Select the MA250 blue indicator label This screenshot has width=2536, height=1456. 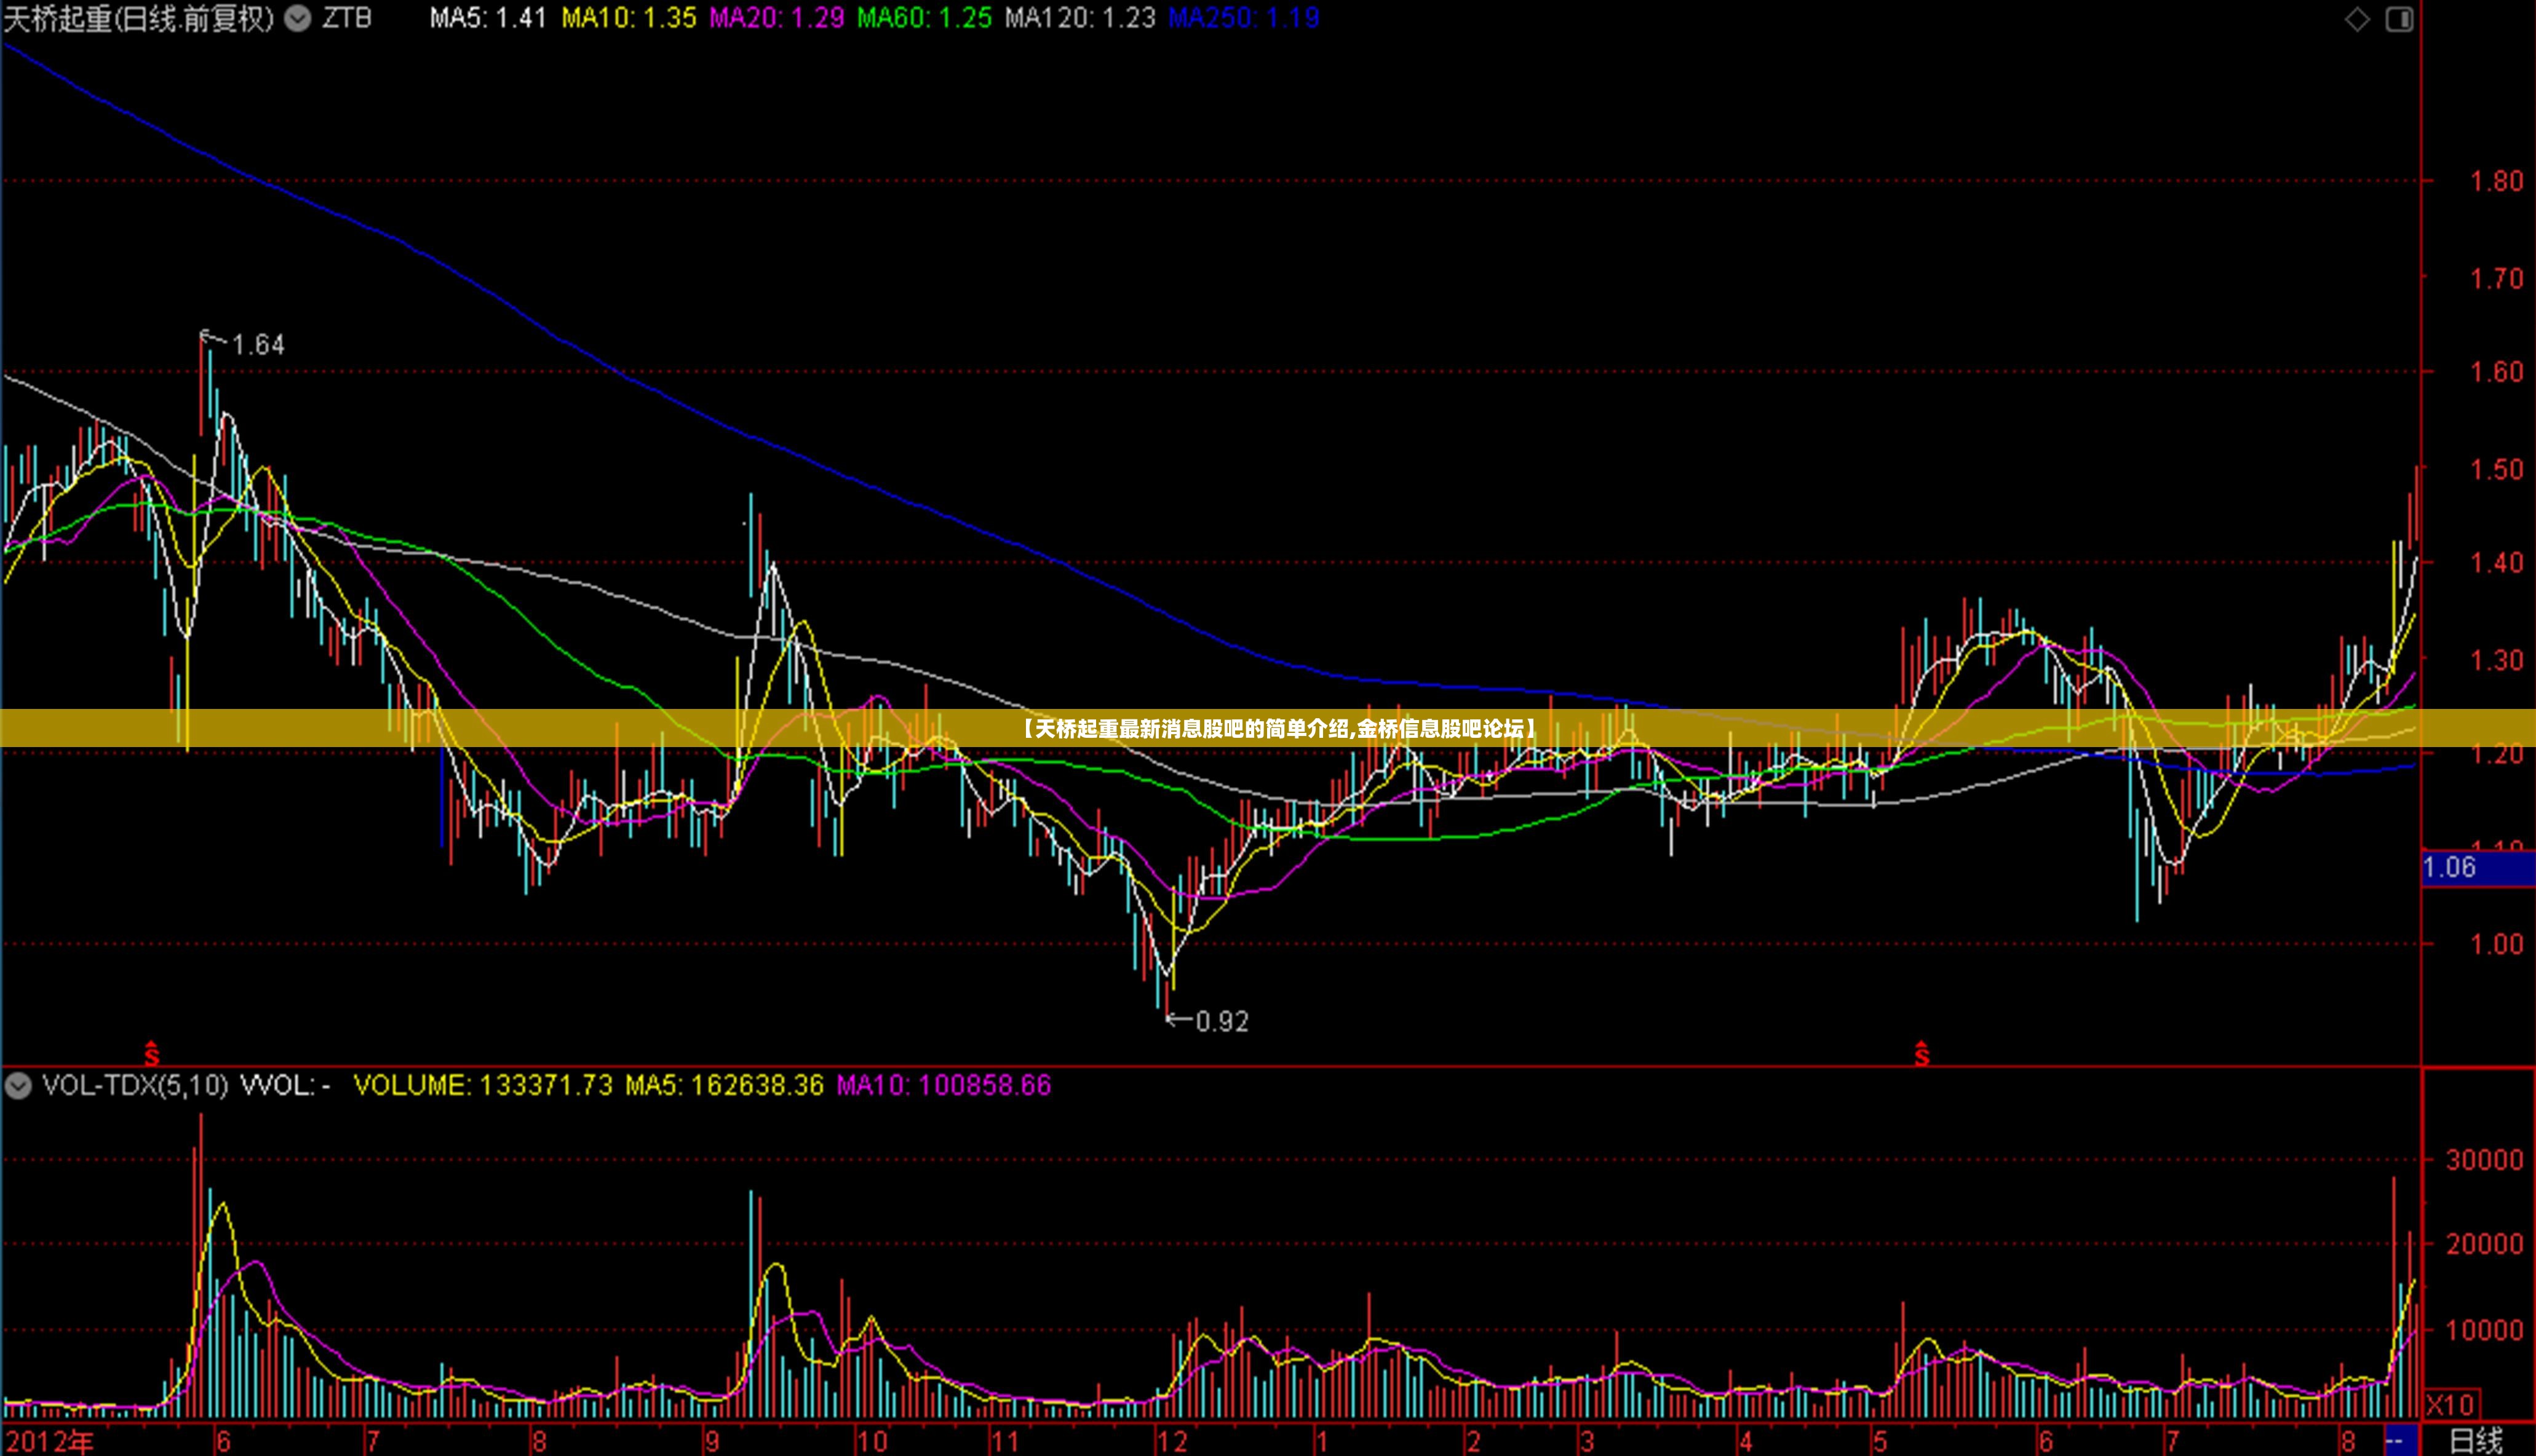1244,18
